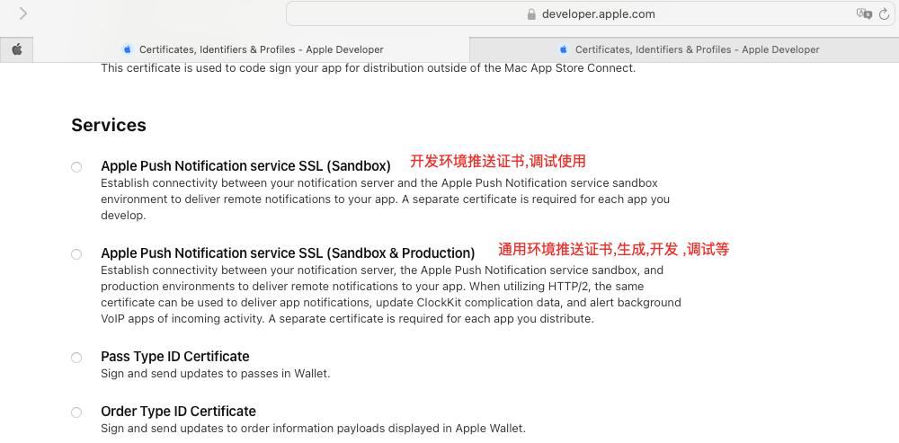Image resolution: width=899 pixels, height=443 pixels.
Task: Switch to the first Certificates, Identifiers & Profiles tab
Action: [x=251, y=49]
